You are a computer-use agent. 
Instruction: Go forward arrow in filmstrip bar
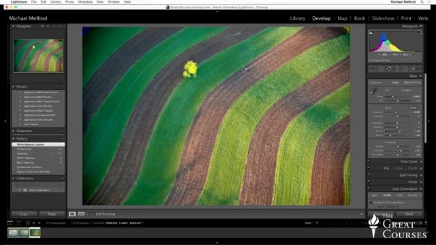coord(40,223)
